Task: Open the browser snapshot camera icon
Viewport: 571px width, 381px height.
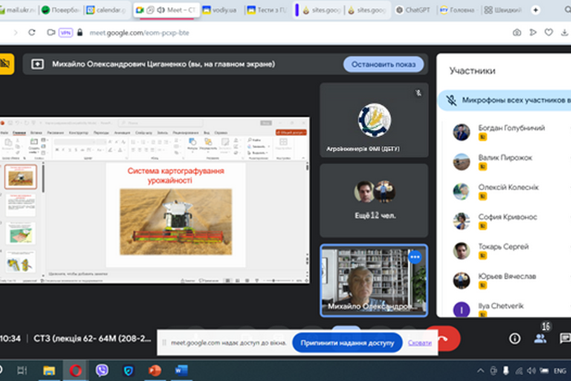Action: (x=516, y=33)
